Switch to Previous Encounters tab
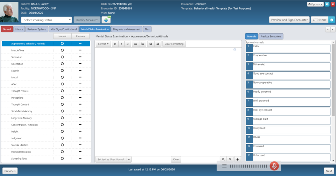This screenshot has height=176, width=336. (271, 36)
